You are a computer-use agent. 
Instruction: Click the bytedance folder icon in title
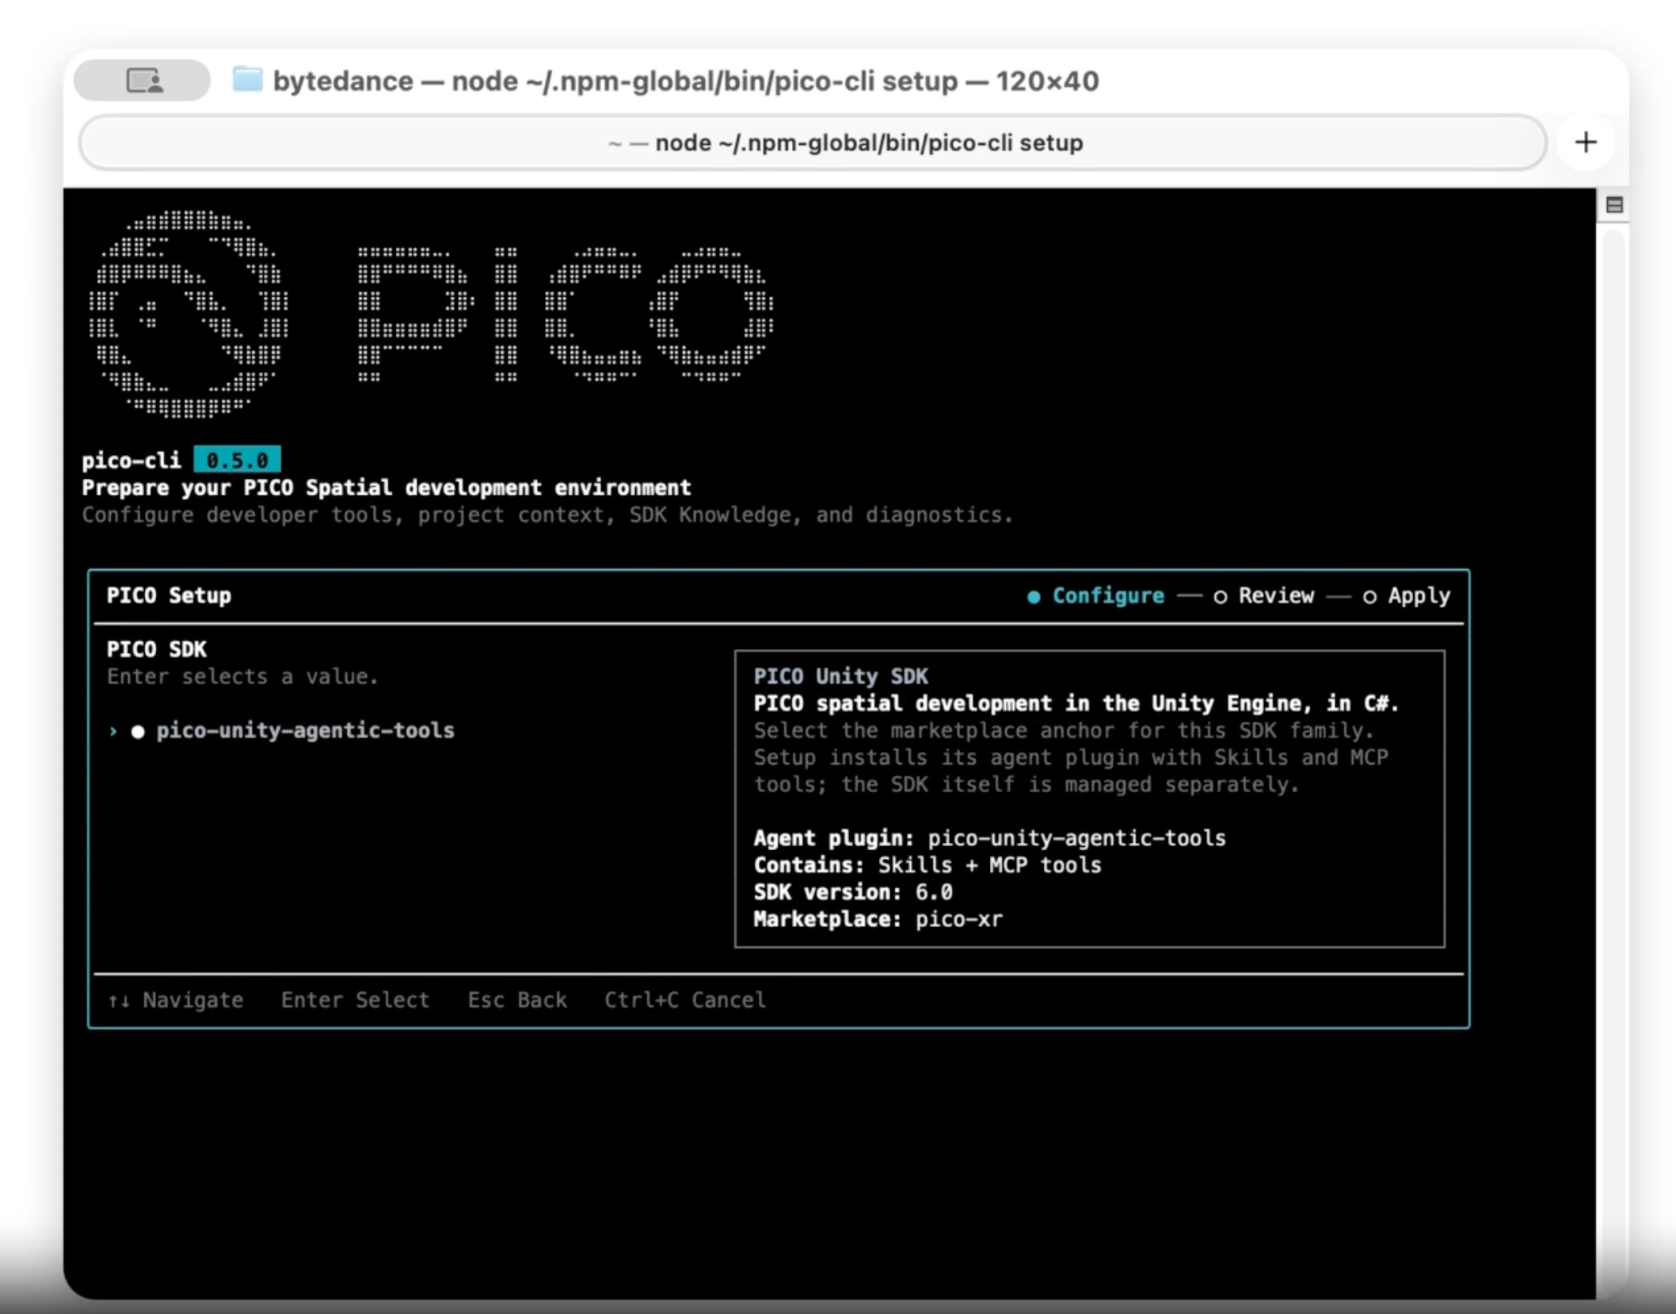point(247,80)
